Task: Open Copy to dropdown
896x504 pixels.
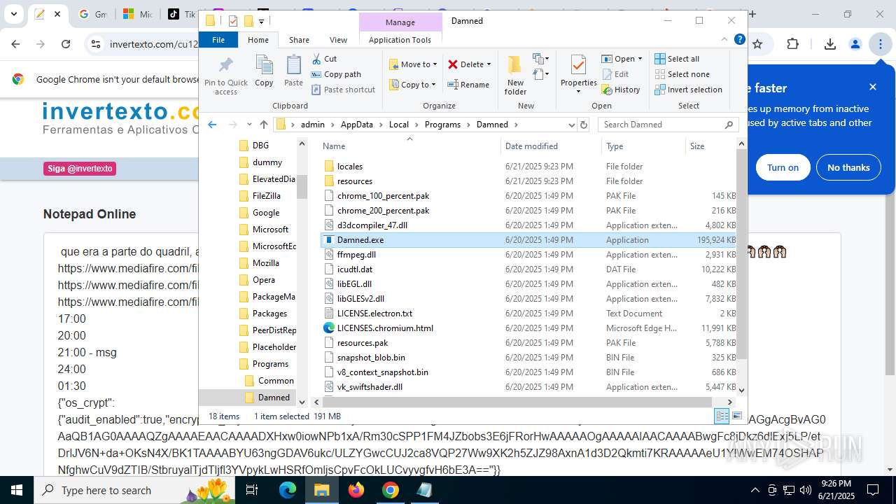Action: point(413,85)
